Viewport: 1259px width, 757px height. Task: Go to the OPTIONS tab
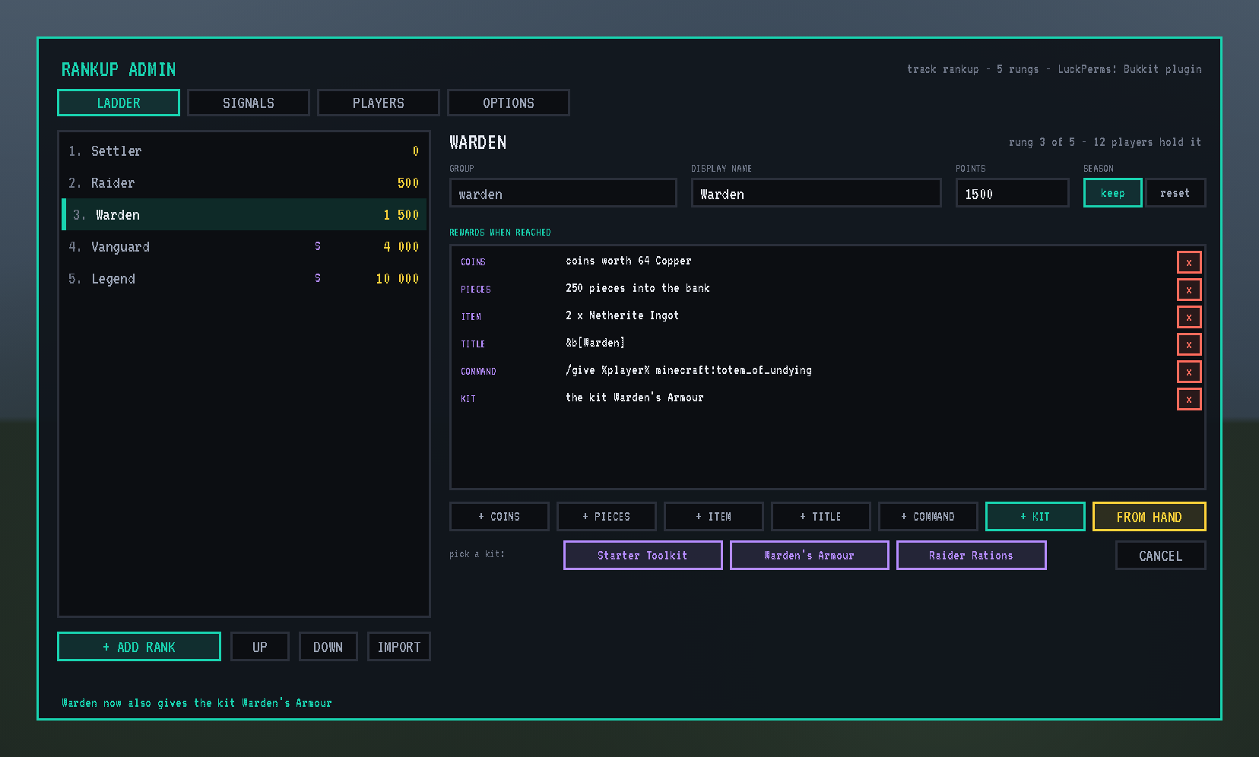coord(509,103)
